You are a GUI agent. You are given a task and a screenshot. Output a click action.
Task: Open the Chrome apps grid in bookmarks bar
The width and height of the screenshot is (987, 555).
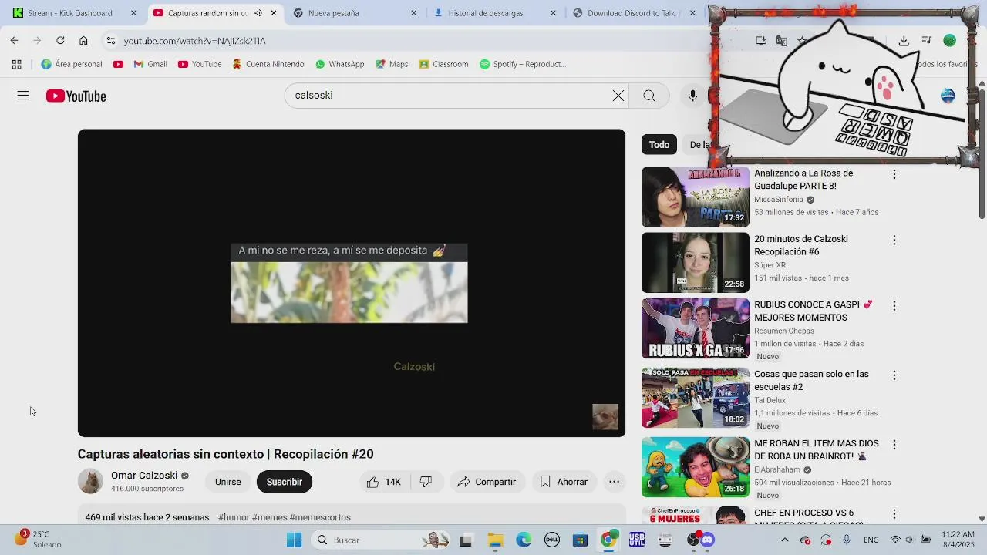(x=16, y=64)
